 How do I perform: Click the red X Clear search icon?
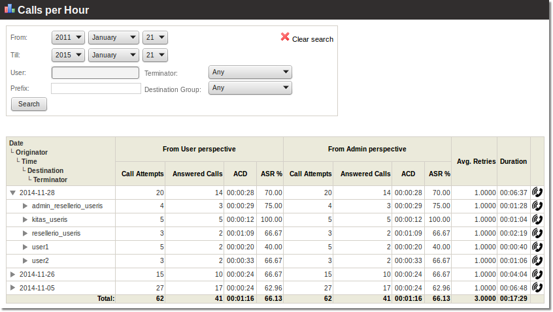(285, 37)
